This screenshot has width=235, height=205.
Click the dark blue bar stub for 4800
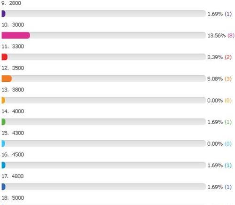coord(3,187)
